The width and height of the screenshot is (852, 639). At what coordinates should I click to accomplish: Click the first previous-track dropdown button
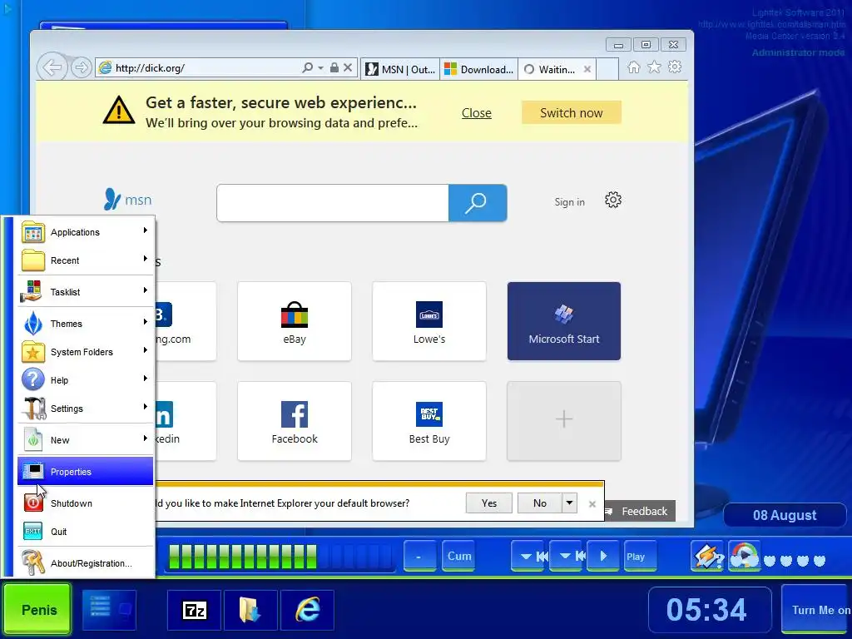click(528, 557)
